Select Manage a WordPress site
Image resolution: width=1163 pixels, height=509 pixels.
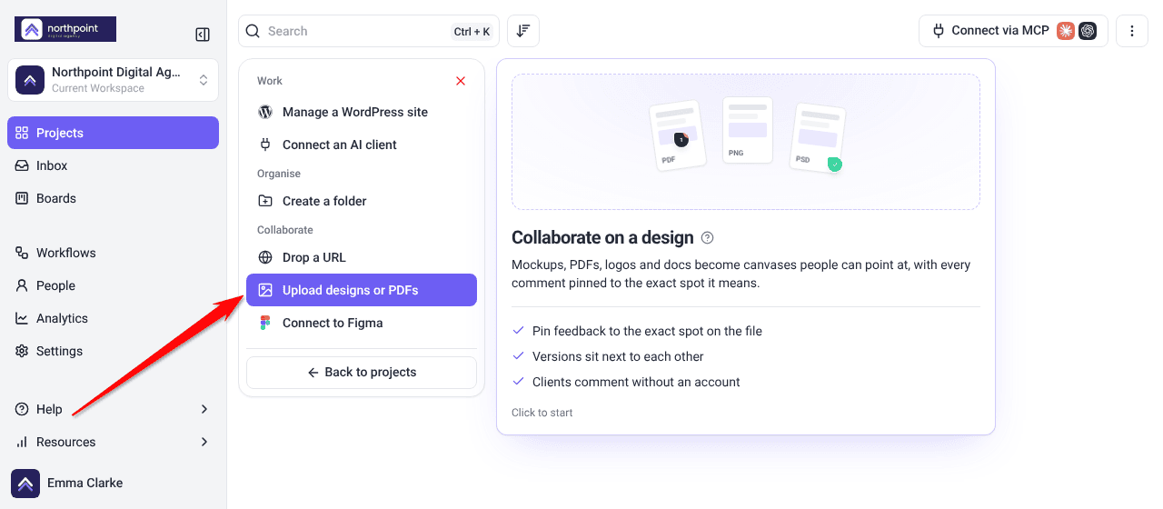[362, 112]
